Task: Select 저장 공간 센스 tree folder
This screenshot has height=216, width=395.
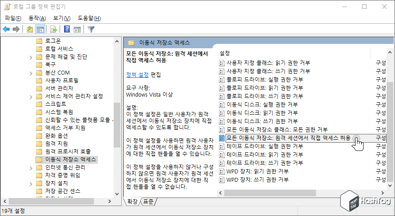Action: click(x=63, y=191)
